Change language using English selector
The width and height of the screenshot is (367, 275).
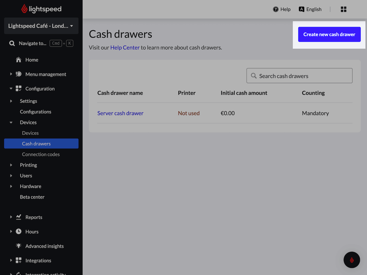(310, 9)
